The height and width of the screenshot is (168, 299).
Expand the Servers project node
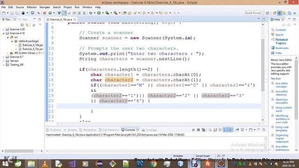tap(3, 61)
